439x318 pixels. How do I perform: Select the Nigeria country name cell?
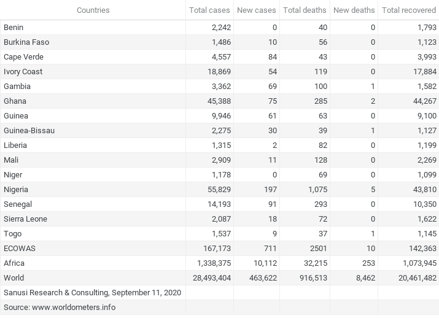[x=16, y=190]
